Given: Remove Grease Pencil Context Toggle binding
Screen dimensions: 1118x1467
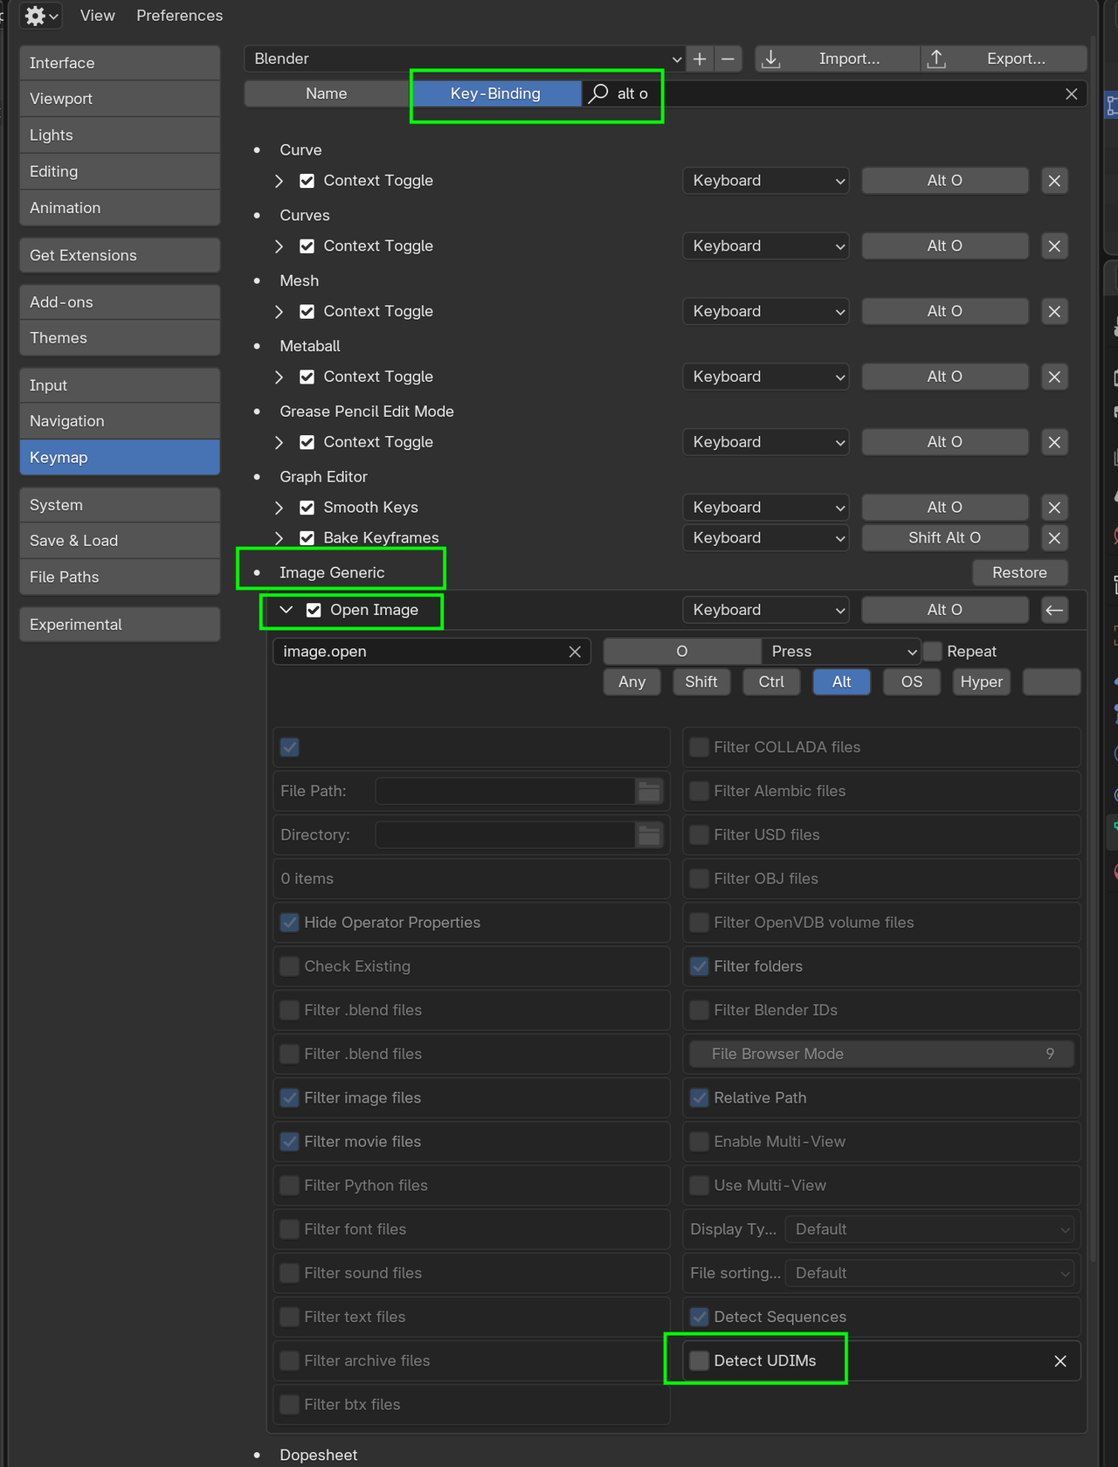Looking at the screenshot, I should point(1054,442).
